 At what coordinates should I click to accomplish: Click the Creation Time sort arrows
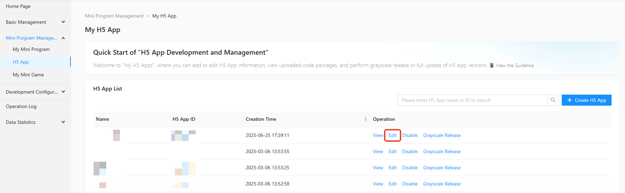[365, 119]
